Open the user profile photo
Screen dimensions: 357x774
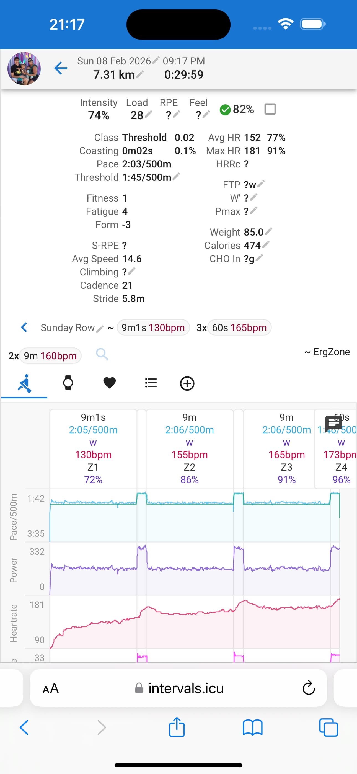pyautogui.click(x=24, y=68)
